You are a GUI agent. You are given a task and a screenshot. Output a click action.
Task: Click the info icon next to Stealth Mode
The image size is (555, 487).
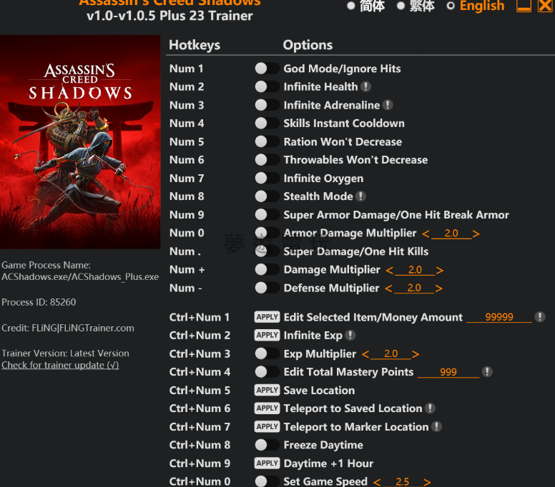(x=360, y=196)
